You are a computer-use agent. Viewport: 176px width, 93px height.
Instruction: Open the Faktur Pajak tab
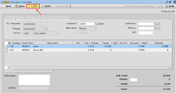point(33,18)
